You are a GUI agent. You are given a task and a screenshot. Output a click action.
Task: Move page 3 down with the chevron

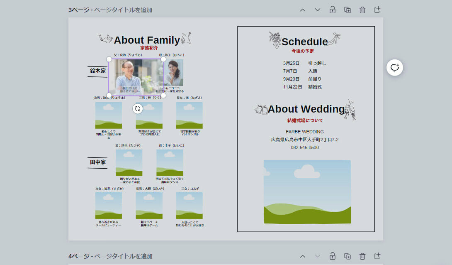[318, 10]
